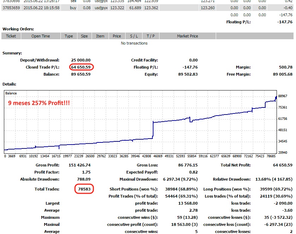Click the Equity value 89 502.83
This screenshot has width=296, height=234.
coord(188,74)
